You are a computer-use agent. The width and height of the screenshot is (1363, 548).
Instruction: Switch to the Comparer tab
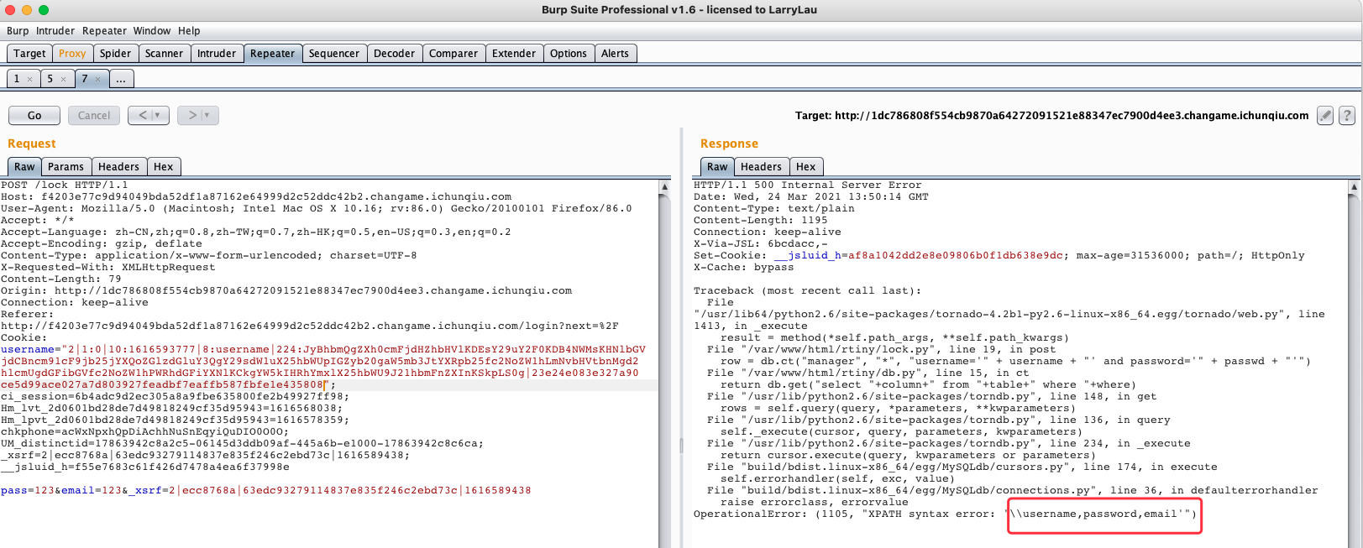pos(453,53)
